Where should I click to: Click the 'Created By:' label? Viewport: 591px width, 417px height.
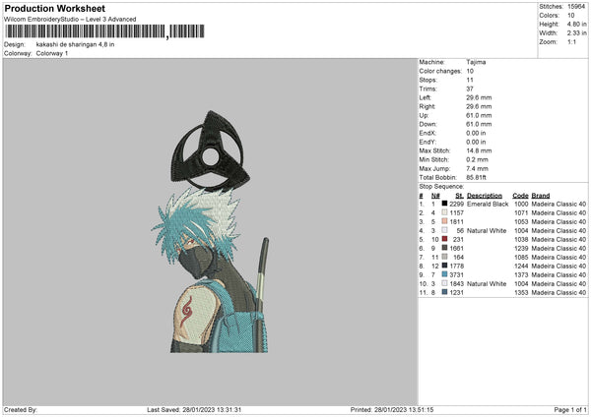click(x=21, y=409)
